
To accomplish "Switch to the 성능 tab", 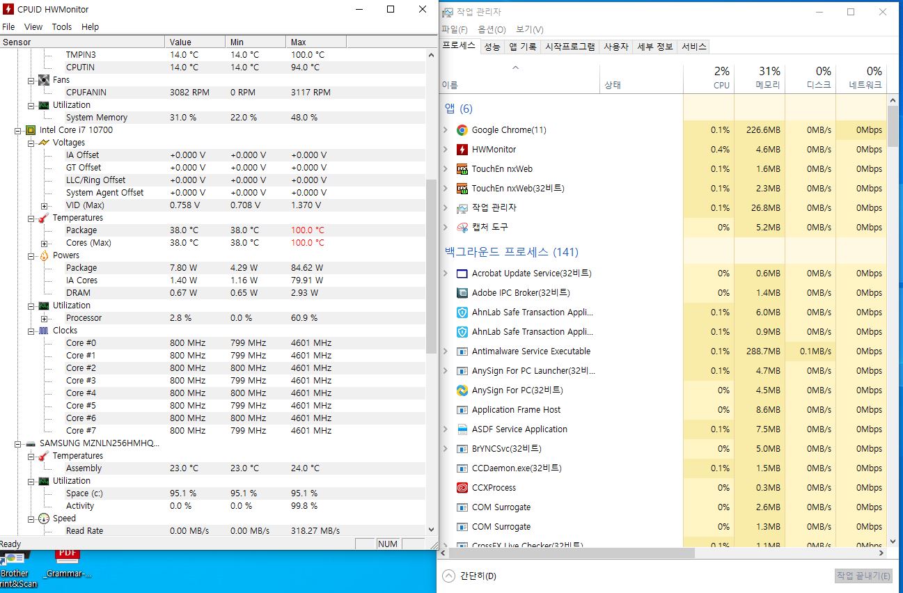I will click(x=492, y=47).
